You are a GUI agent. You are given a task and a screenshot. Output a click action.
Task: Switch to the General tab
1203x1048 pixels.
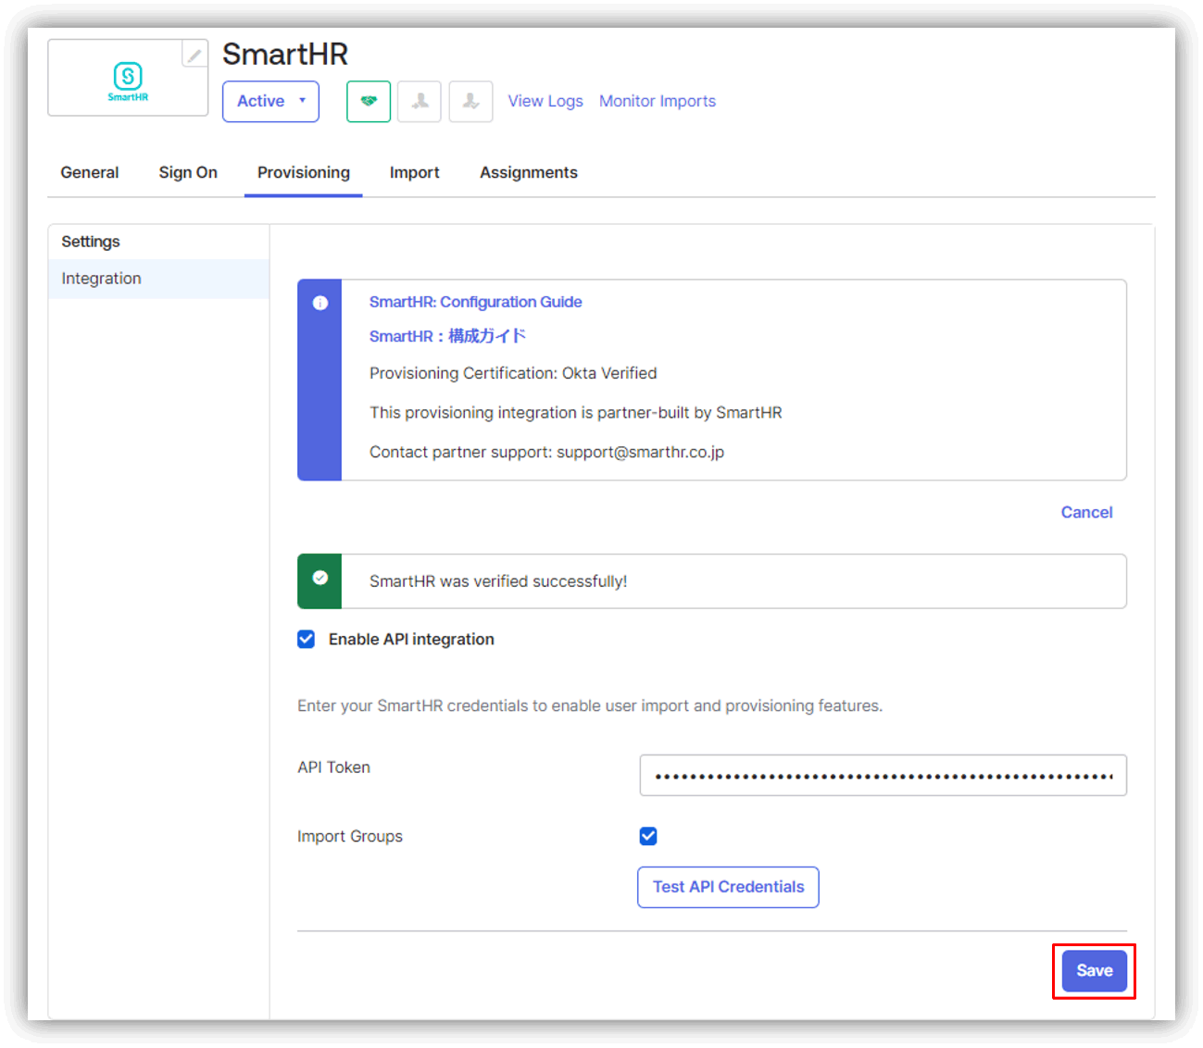click(x=90, y=173)
